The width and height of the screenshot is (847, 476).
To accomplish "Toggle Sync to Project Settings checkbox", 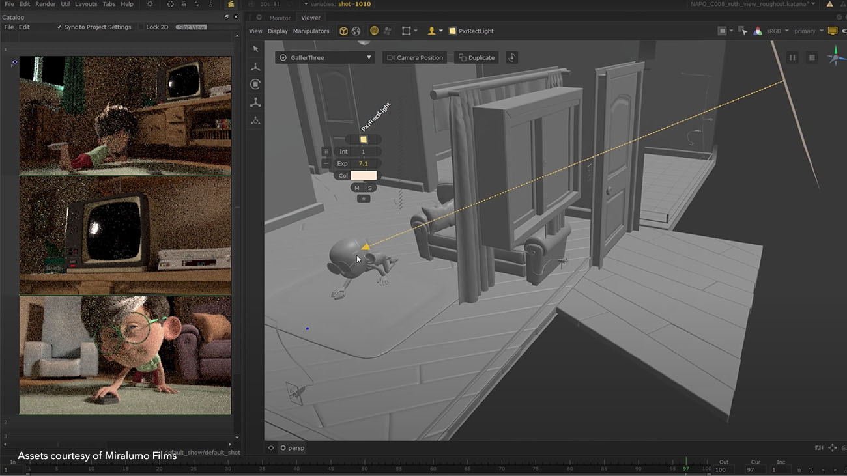I will [x=59, y=27].
